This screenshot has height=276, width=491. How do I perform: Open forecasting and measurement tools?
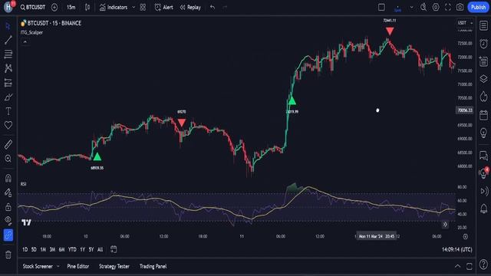(8, 83)
